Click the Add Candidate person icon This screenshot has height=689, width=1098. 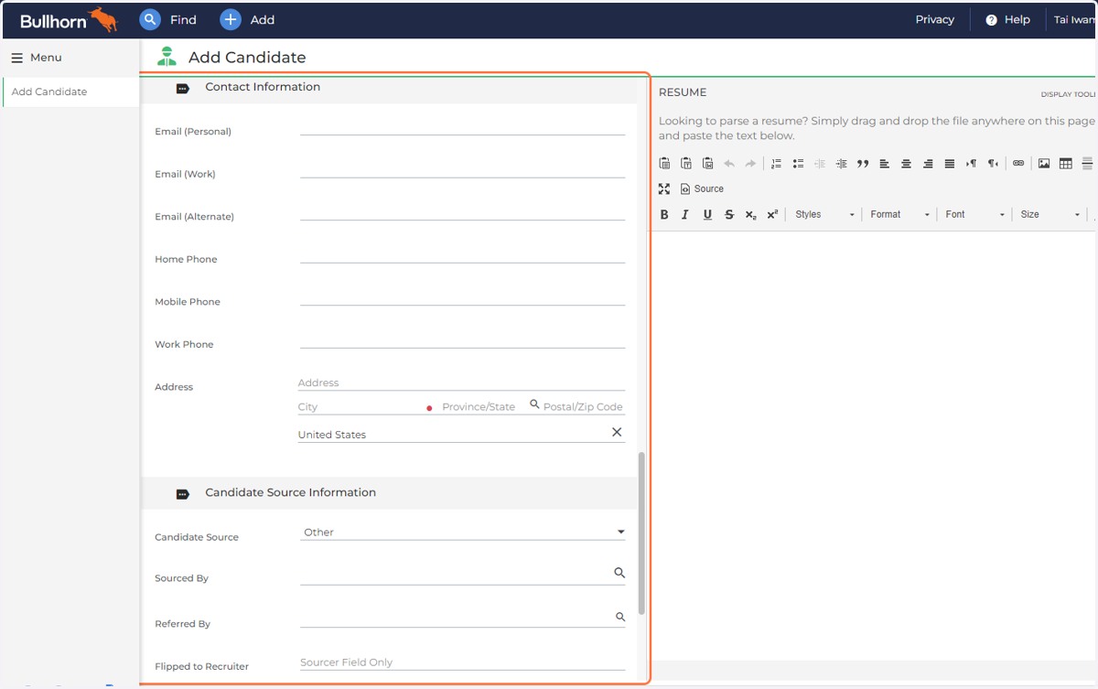(167, 57)
